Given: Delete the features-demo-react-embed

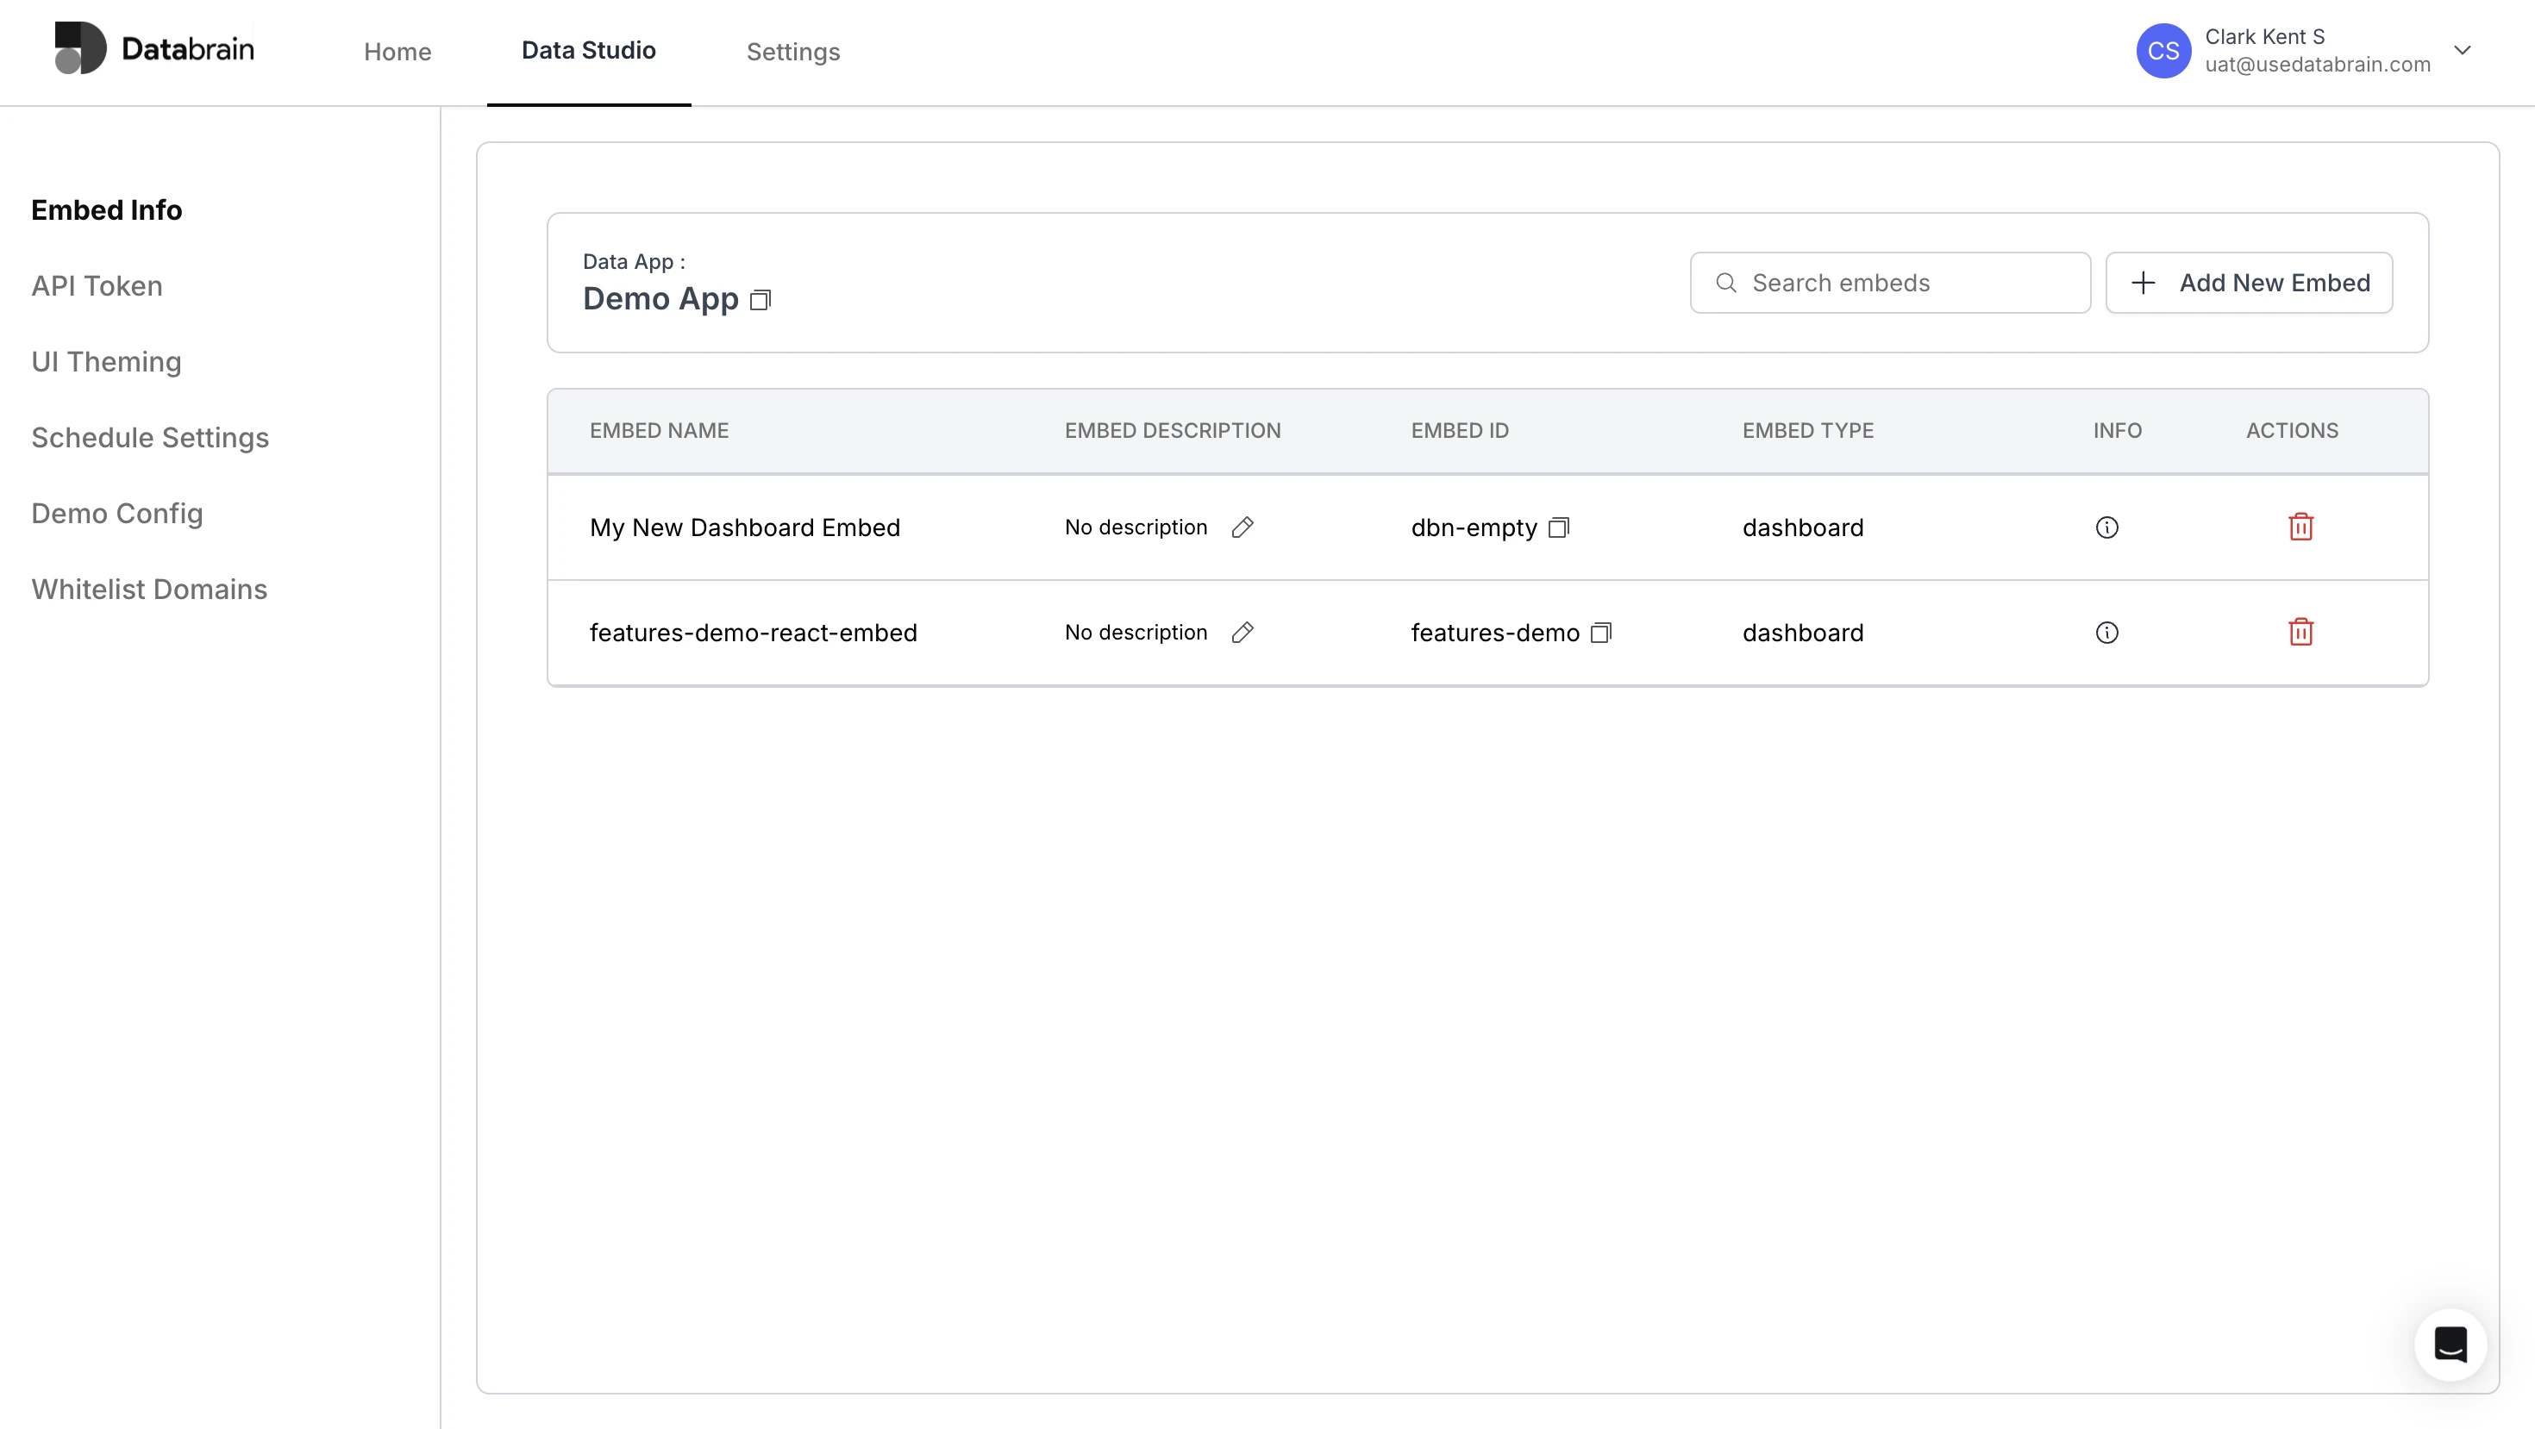Looking at the screenshot, I should [x=2300, y=633].
